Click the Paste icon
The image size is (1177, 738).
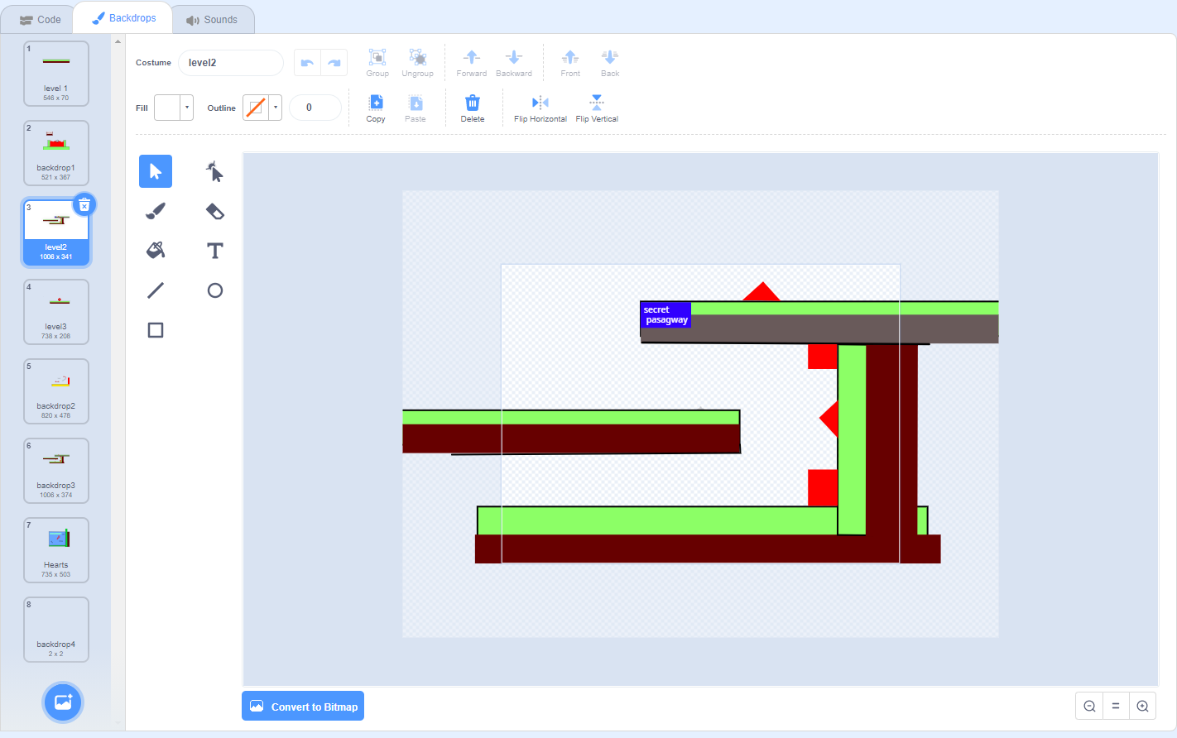[416, 108]
